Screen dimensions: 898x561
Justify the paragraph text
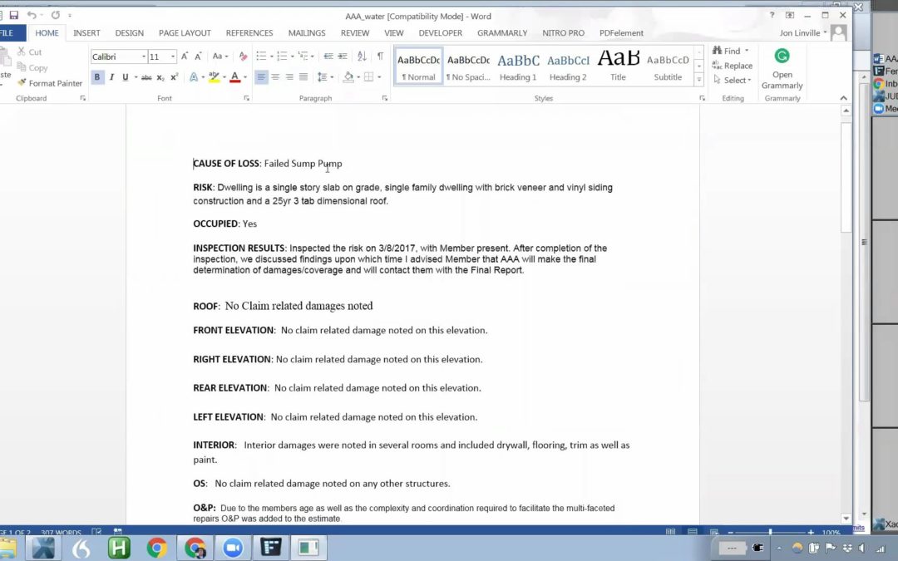303,76
